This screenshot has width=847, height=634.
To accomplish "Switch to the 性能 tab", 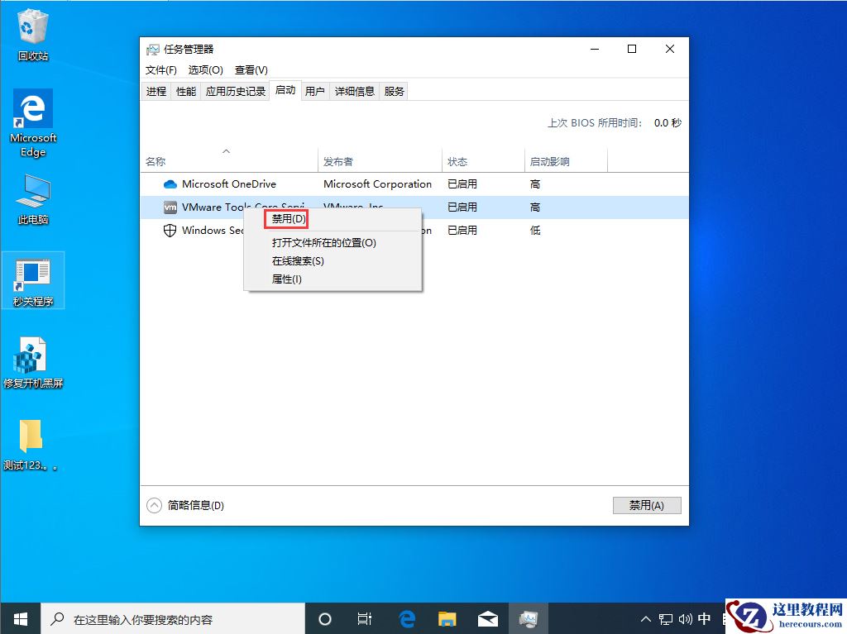I will (185, 91).
